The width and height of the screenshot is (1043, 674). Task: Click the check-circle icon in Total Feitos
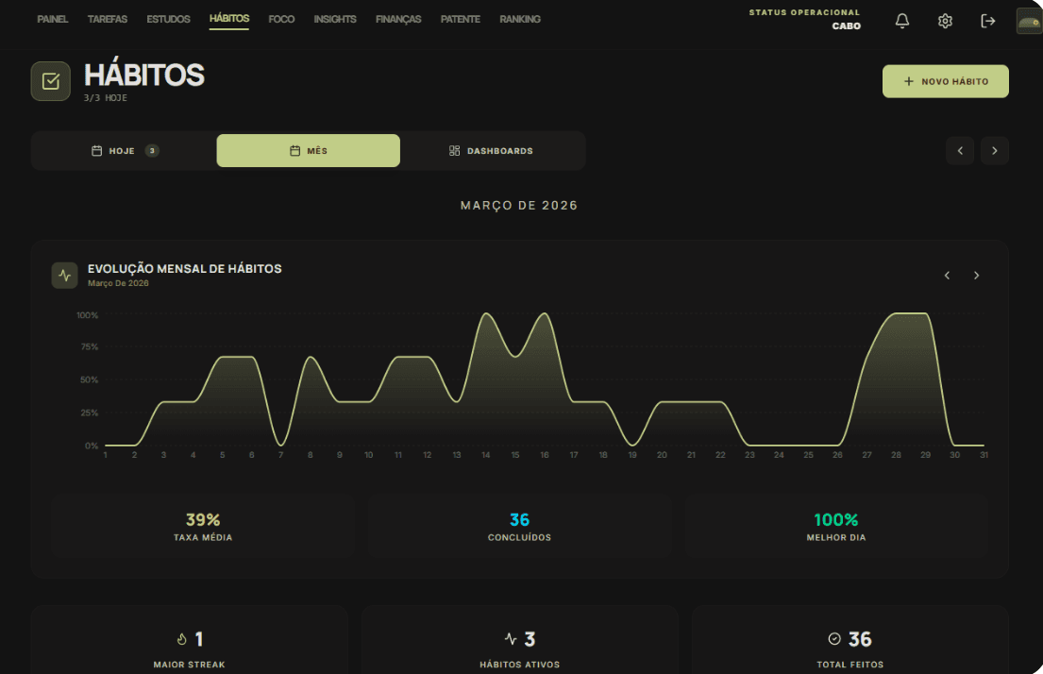click(833, 639)
